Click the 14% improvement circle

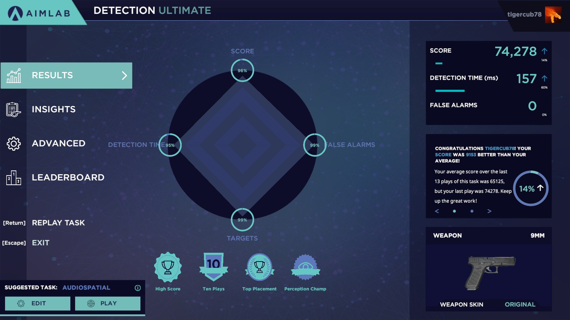click(x=531, y=188)
